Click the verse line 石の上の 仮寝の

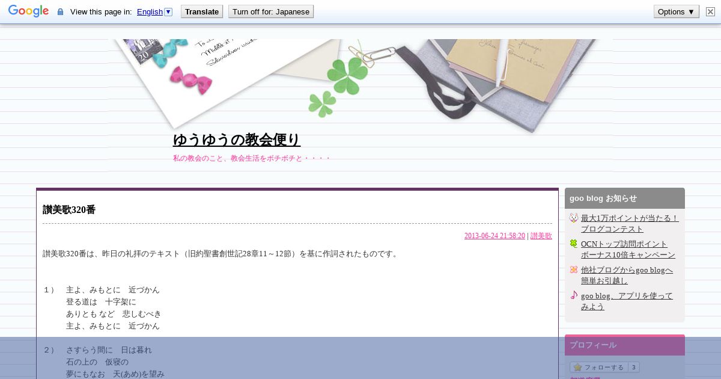pyautogui.click(x=97, y=362)
